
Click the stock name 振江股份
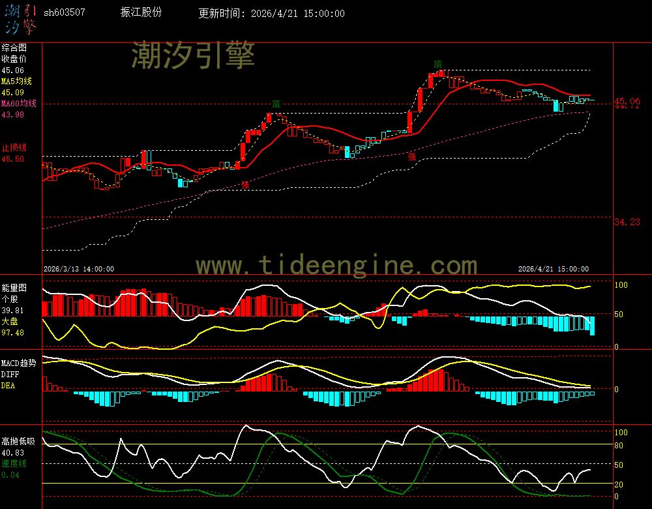click(141, 13)
